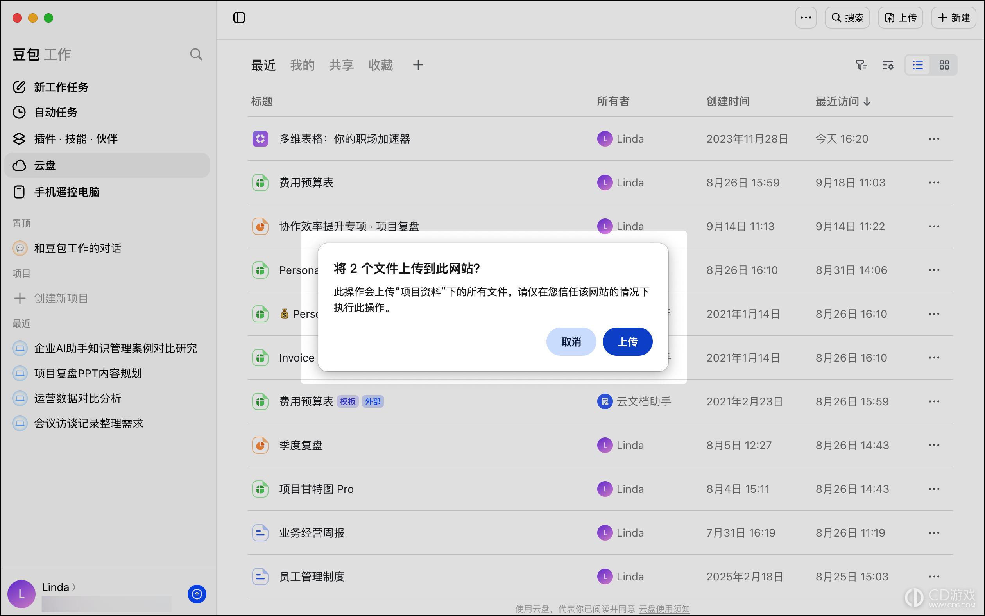Screen dimensions: 985x616
Task: Open the 云盘使用须知 link
Action: point(664,609)
